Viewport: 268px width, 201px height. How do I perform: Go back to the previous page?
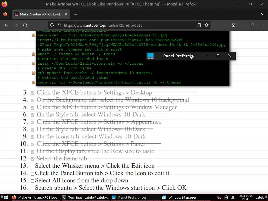click(x=6, y=25)
